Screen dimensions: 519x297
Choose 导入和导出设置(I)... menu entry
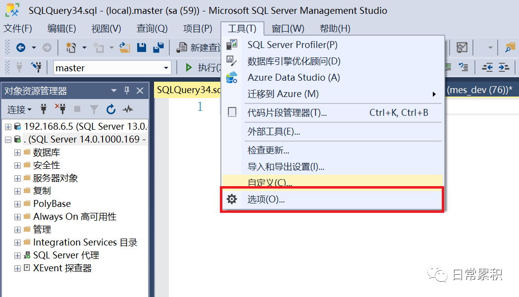tap(333, 167)
